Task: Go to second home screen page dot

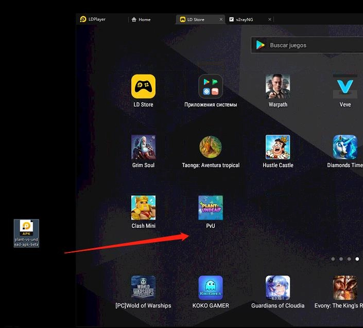Action: tap(341, 259)
